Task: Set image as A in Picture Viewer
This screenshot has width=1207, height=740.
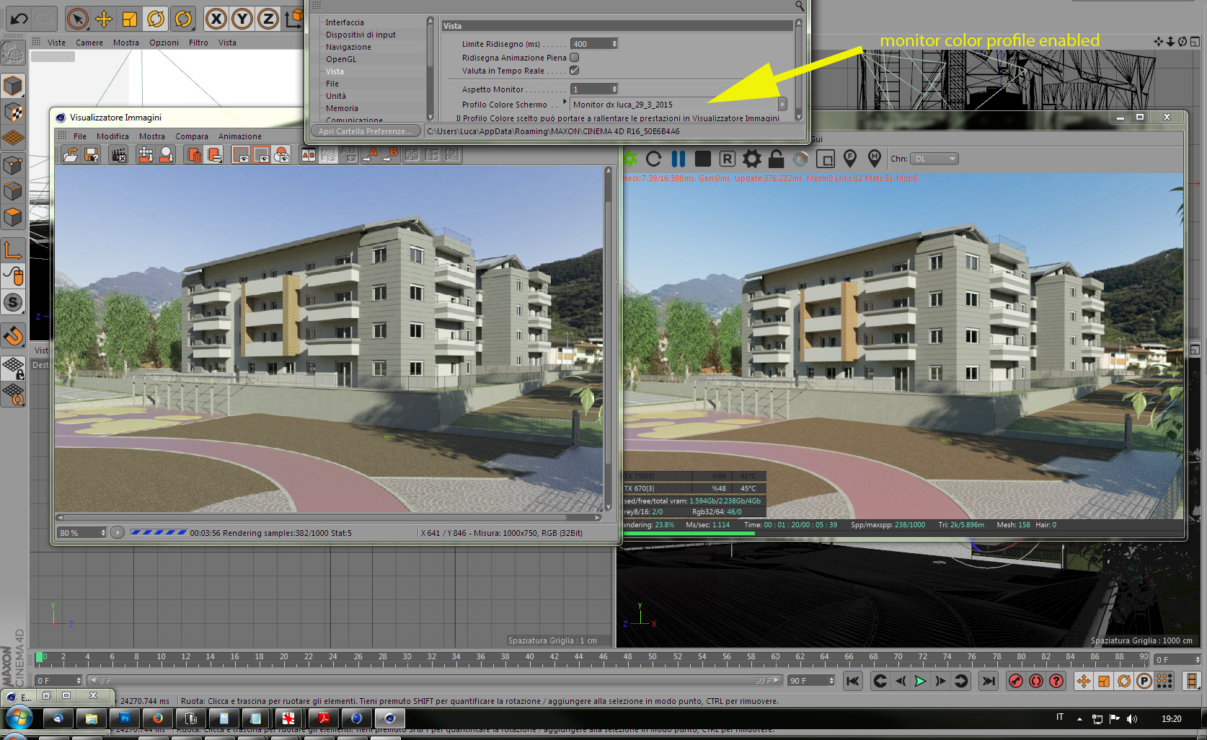Action: point(372,154)
